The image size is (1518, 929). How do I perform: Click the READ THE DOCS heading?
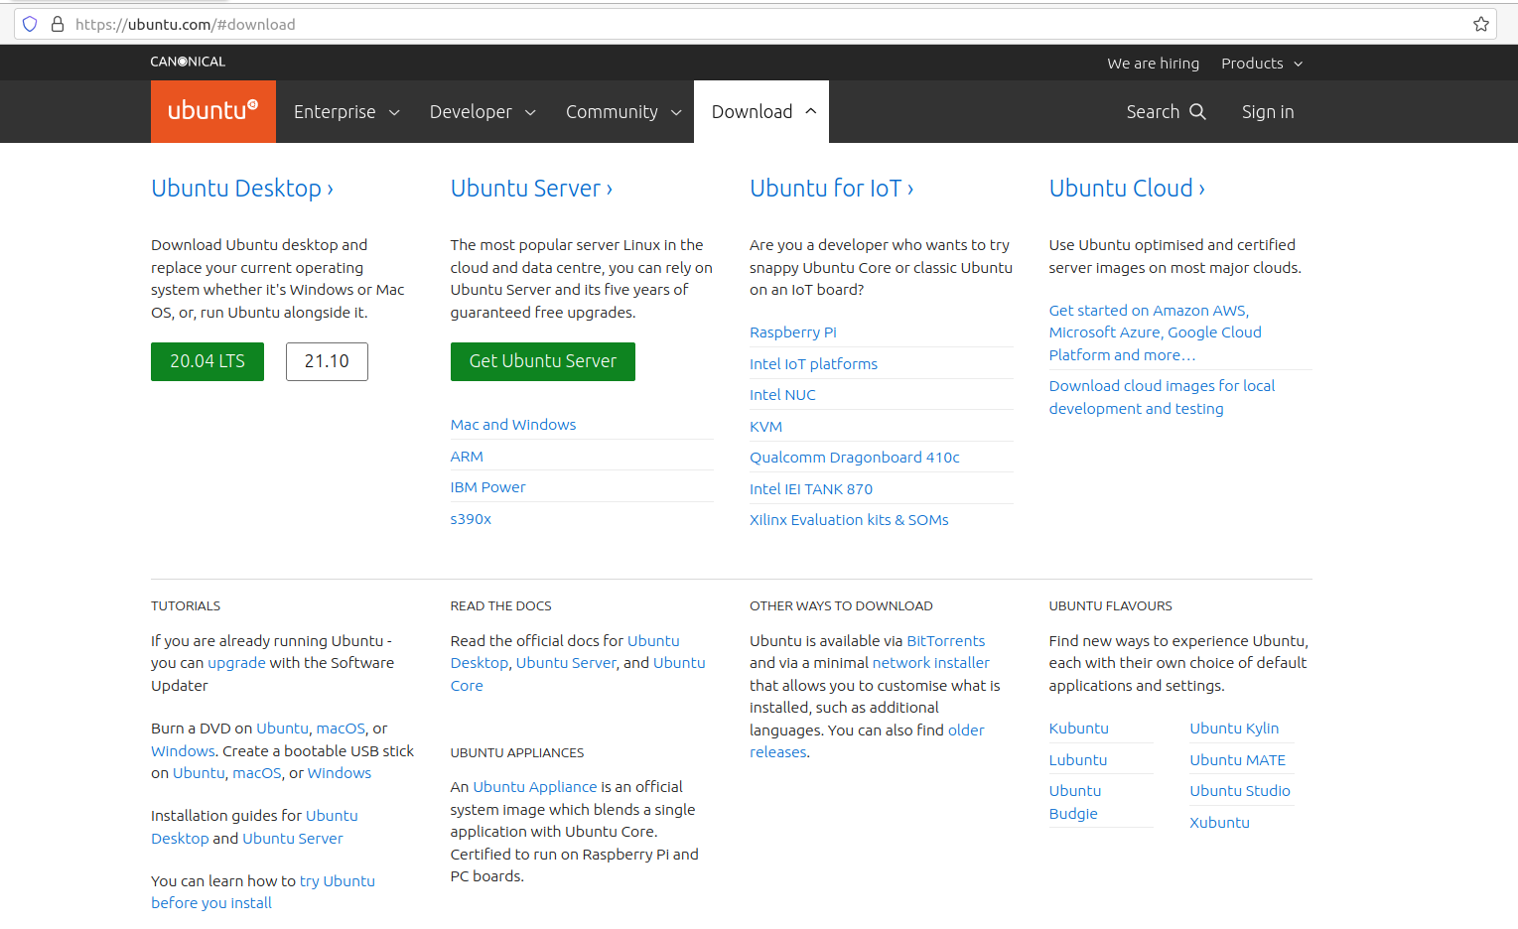[x=500, y=605]
